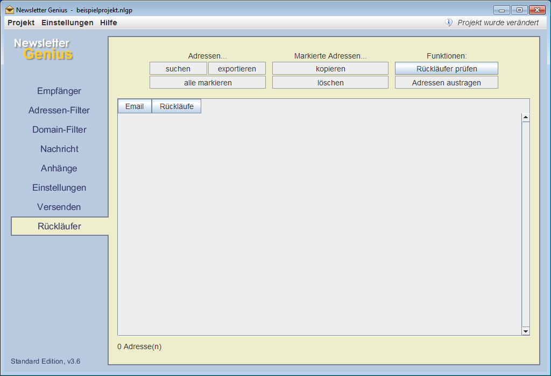
Task: Sort by the Email column header
Action: (135, 106)
